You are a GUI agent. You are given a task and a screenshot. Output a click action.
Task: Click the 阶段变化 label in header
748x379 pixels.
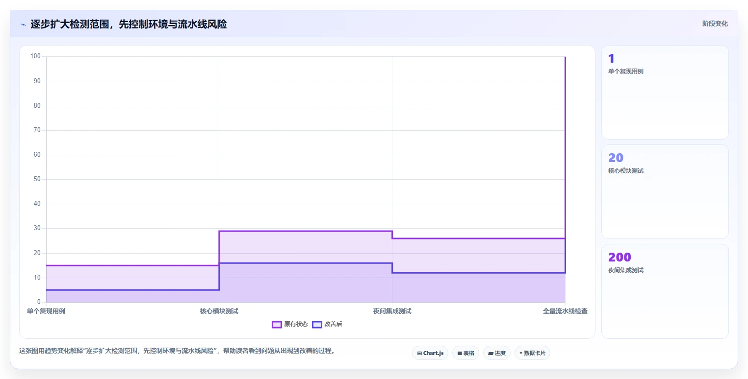pyautogui.click(x=715, y=24)
